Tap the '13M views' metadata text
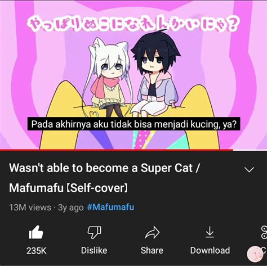Image resolution: width=267 pixels, height=266 pixels. point(30,208)
